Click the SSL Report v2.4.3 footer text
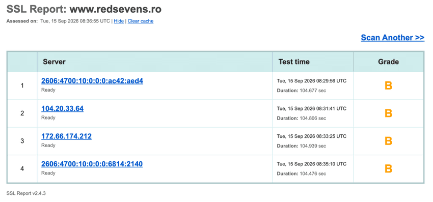The width and height of the screenshot is (433, 202). coord(26,193)
